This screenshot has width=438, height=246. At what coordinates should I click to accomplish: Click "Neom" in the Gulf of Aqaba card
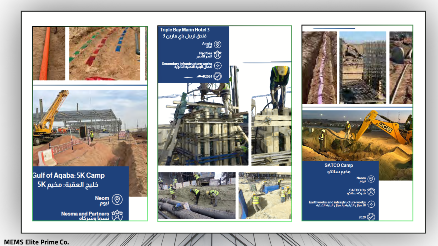click(102, 198)
